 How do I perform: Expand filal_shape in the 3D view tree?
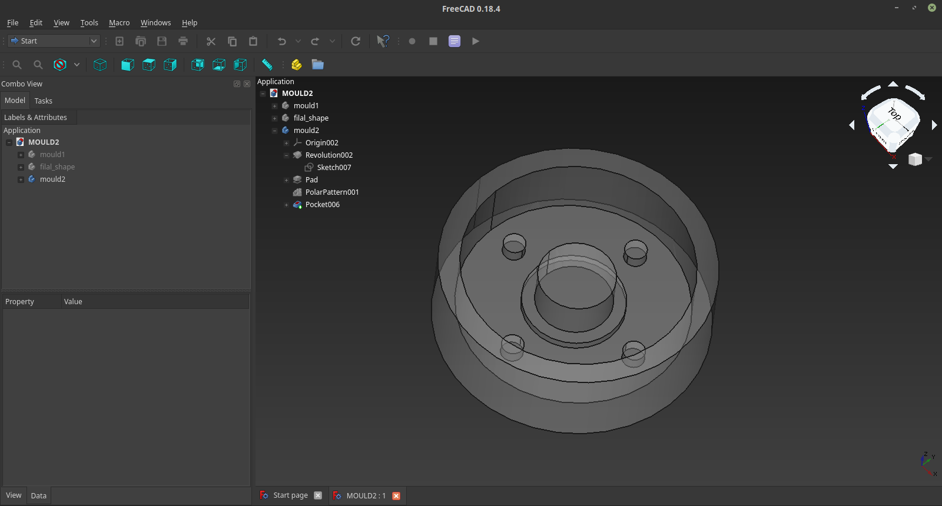point(274,118)
